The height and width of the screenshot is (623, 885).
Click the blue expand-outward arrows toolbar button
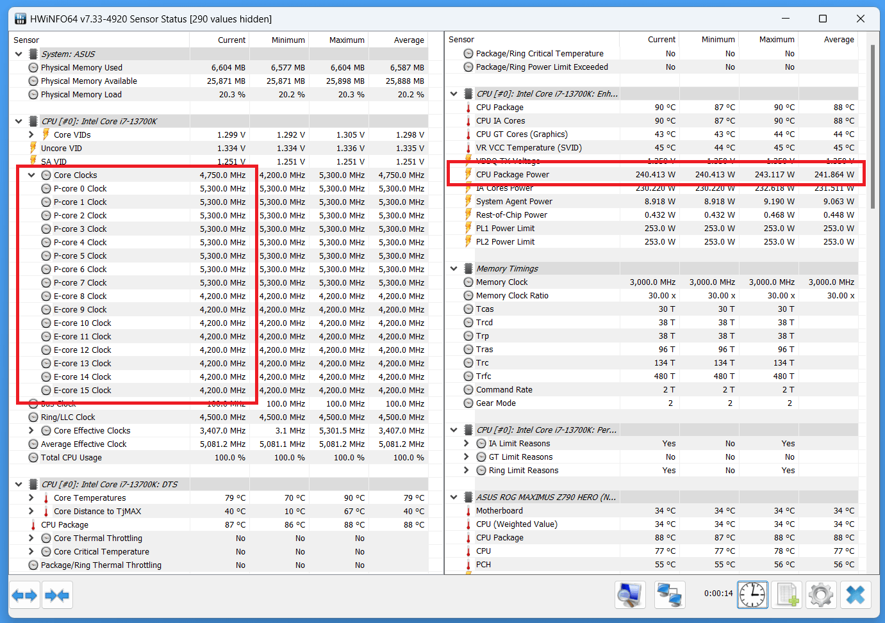coord(24,595)
